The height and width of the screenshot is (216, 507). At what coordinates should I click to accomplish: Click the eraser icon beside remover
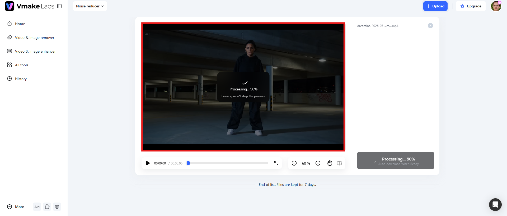tap(10, 37)
